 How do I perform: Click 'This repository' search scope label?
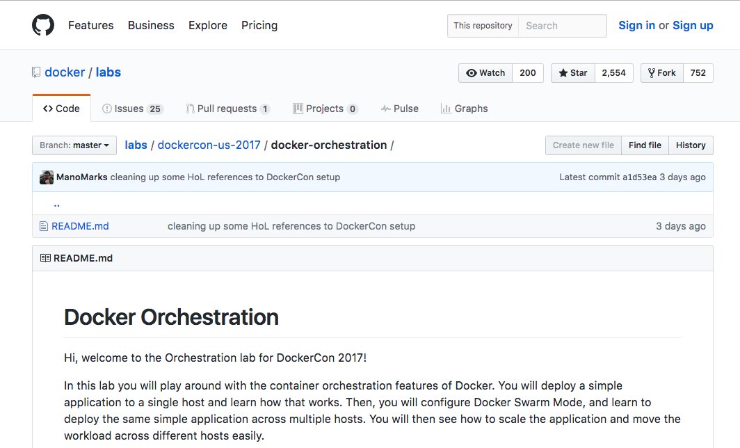tap(483, 26)
